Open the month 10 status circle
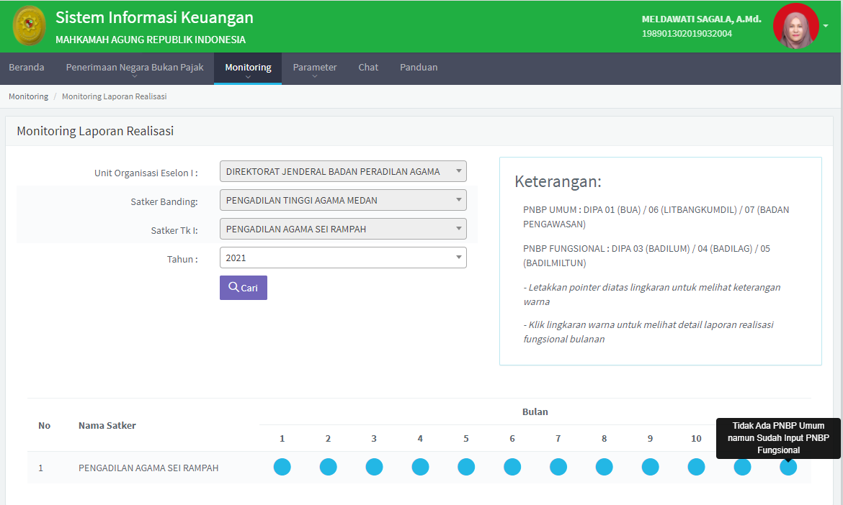843x505 pixels. pyautogui.click(x=696, y=467)
